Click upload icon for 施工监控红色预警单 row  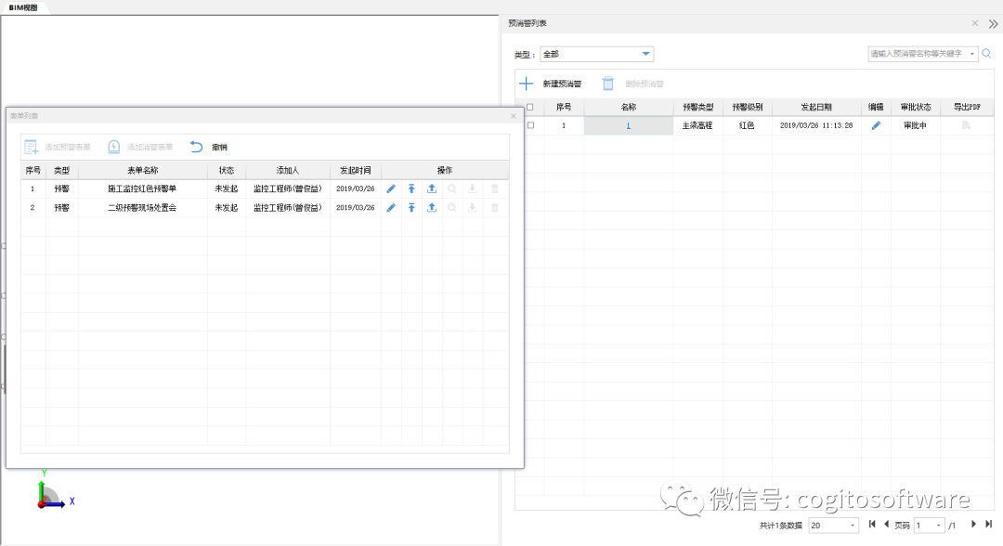tap(432, 188)
